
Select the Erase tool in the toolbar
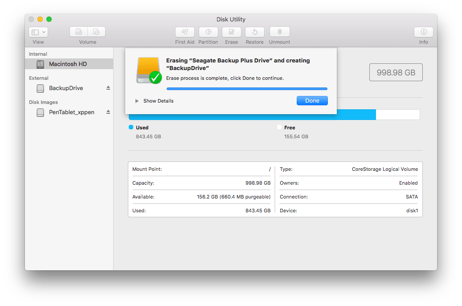[x=231, y=32]
